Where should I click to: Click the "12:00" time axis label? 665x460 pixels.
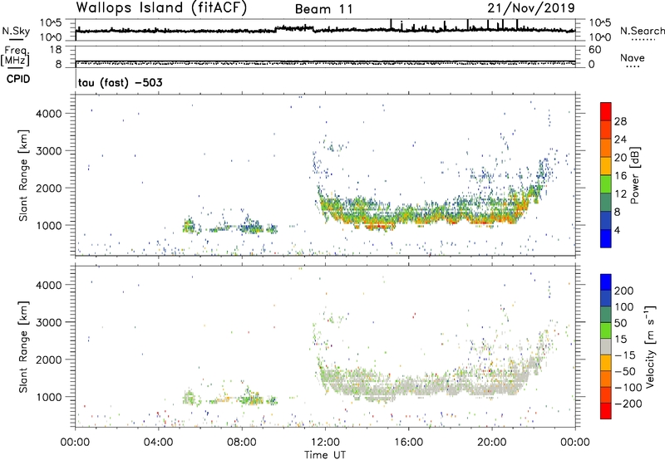325,443
